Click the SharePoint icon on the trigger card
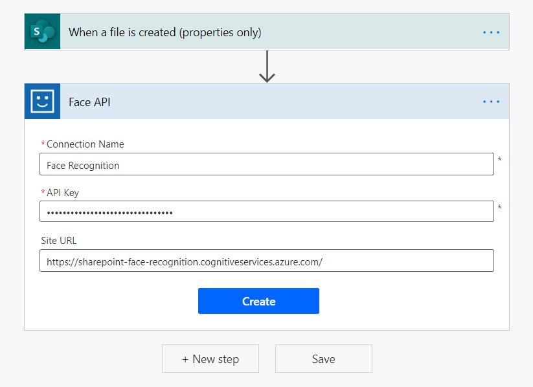This screenshot has height=387, width=533. [x=42, y=32]
